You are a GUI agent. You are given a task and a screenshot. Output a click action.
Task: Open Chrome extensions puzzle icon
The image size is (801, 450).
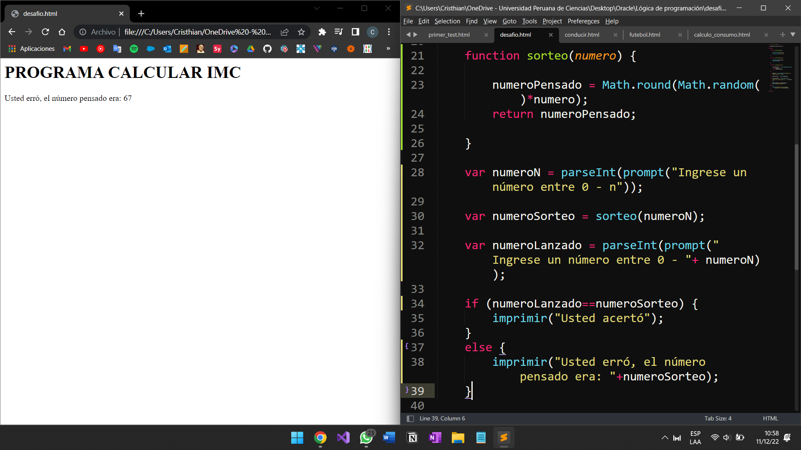322,32
